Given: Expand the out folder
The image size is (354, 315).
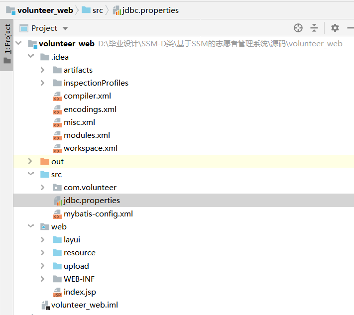Looking at the screenshot, I should [x=30, y=161].
